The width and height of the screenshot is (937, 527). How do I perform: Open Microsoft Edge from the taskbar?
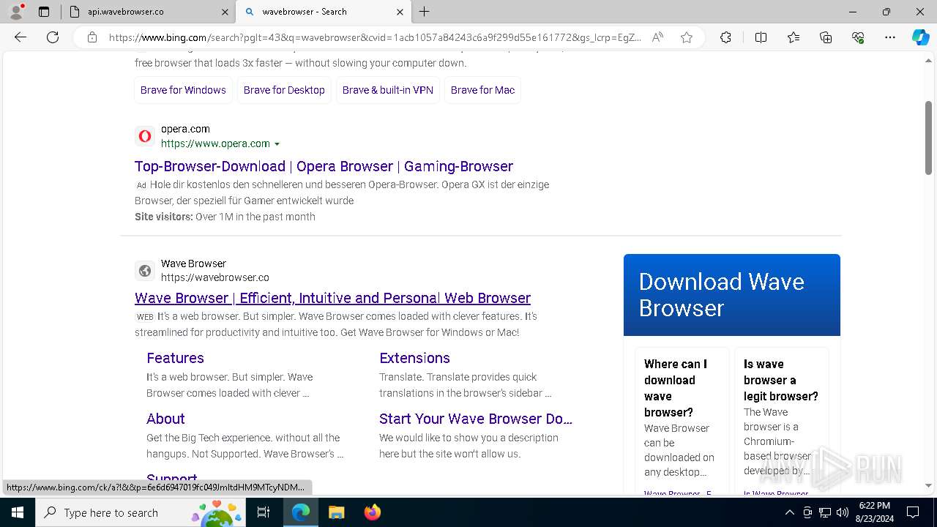[301, 512]
